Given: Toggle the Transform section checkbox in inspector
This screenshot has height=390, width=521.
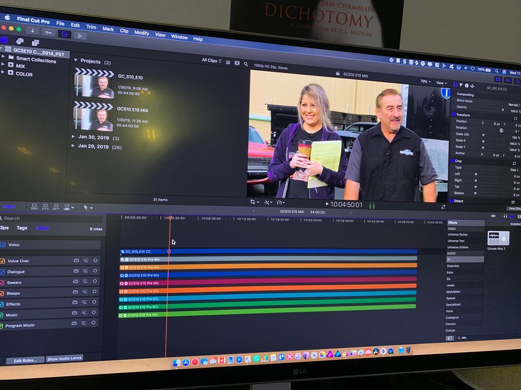Looking at the screenshot, I should coord(454,114).
